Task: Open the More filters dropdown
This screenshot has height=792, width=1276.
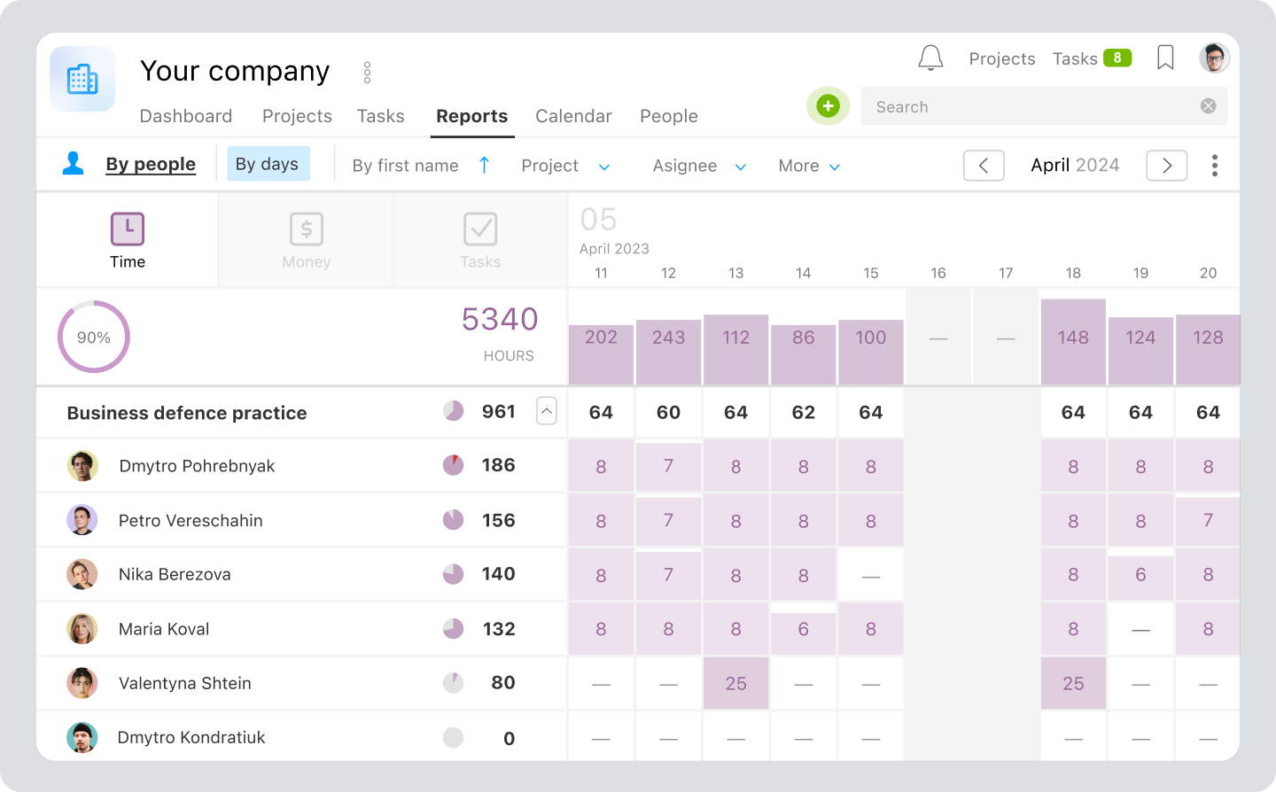Action: pos(807,166)
